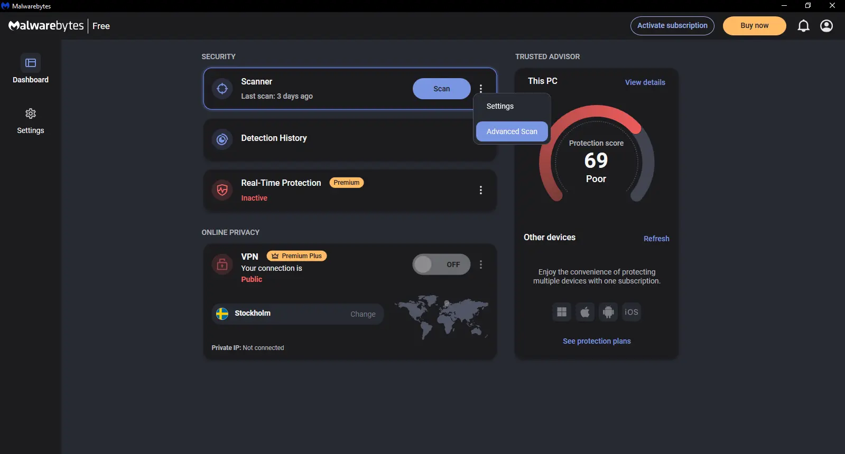The image size is (845, 454).
Task: Click Change next to Stockholm
Action: coord(363,314)
